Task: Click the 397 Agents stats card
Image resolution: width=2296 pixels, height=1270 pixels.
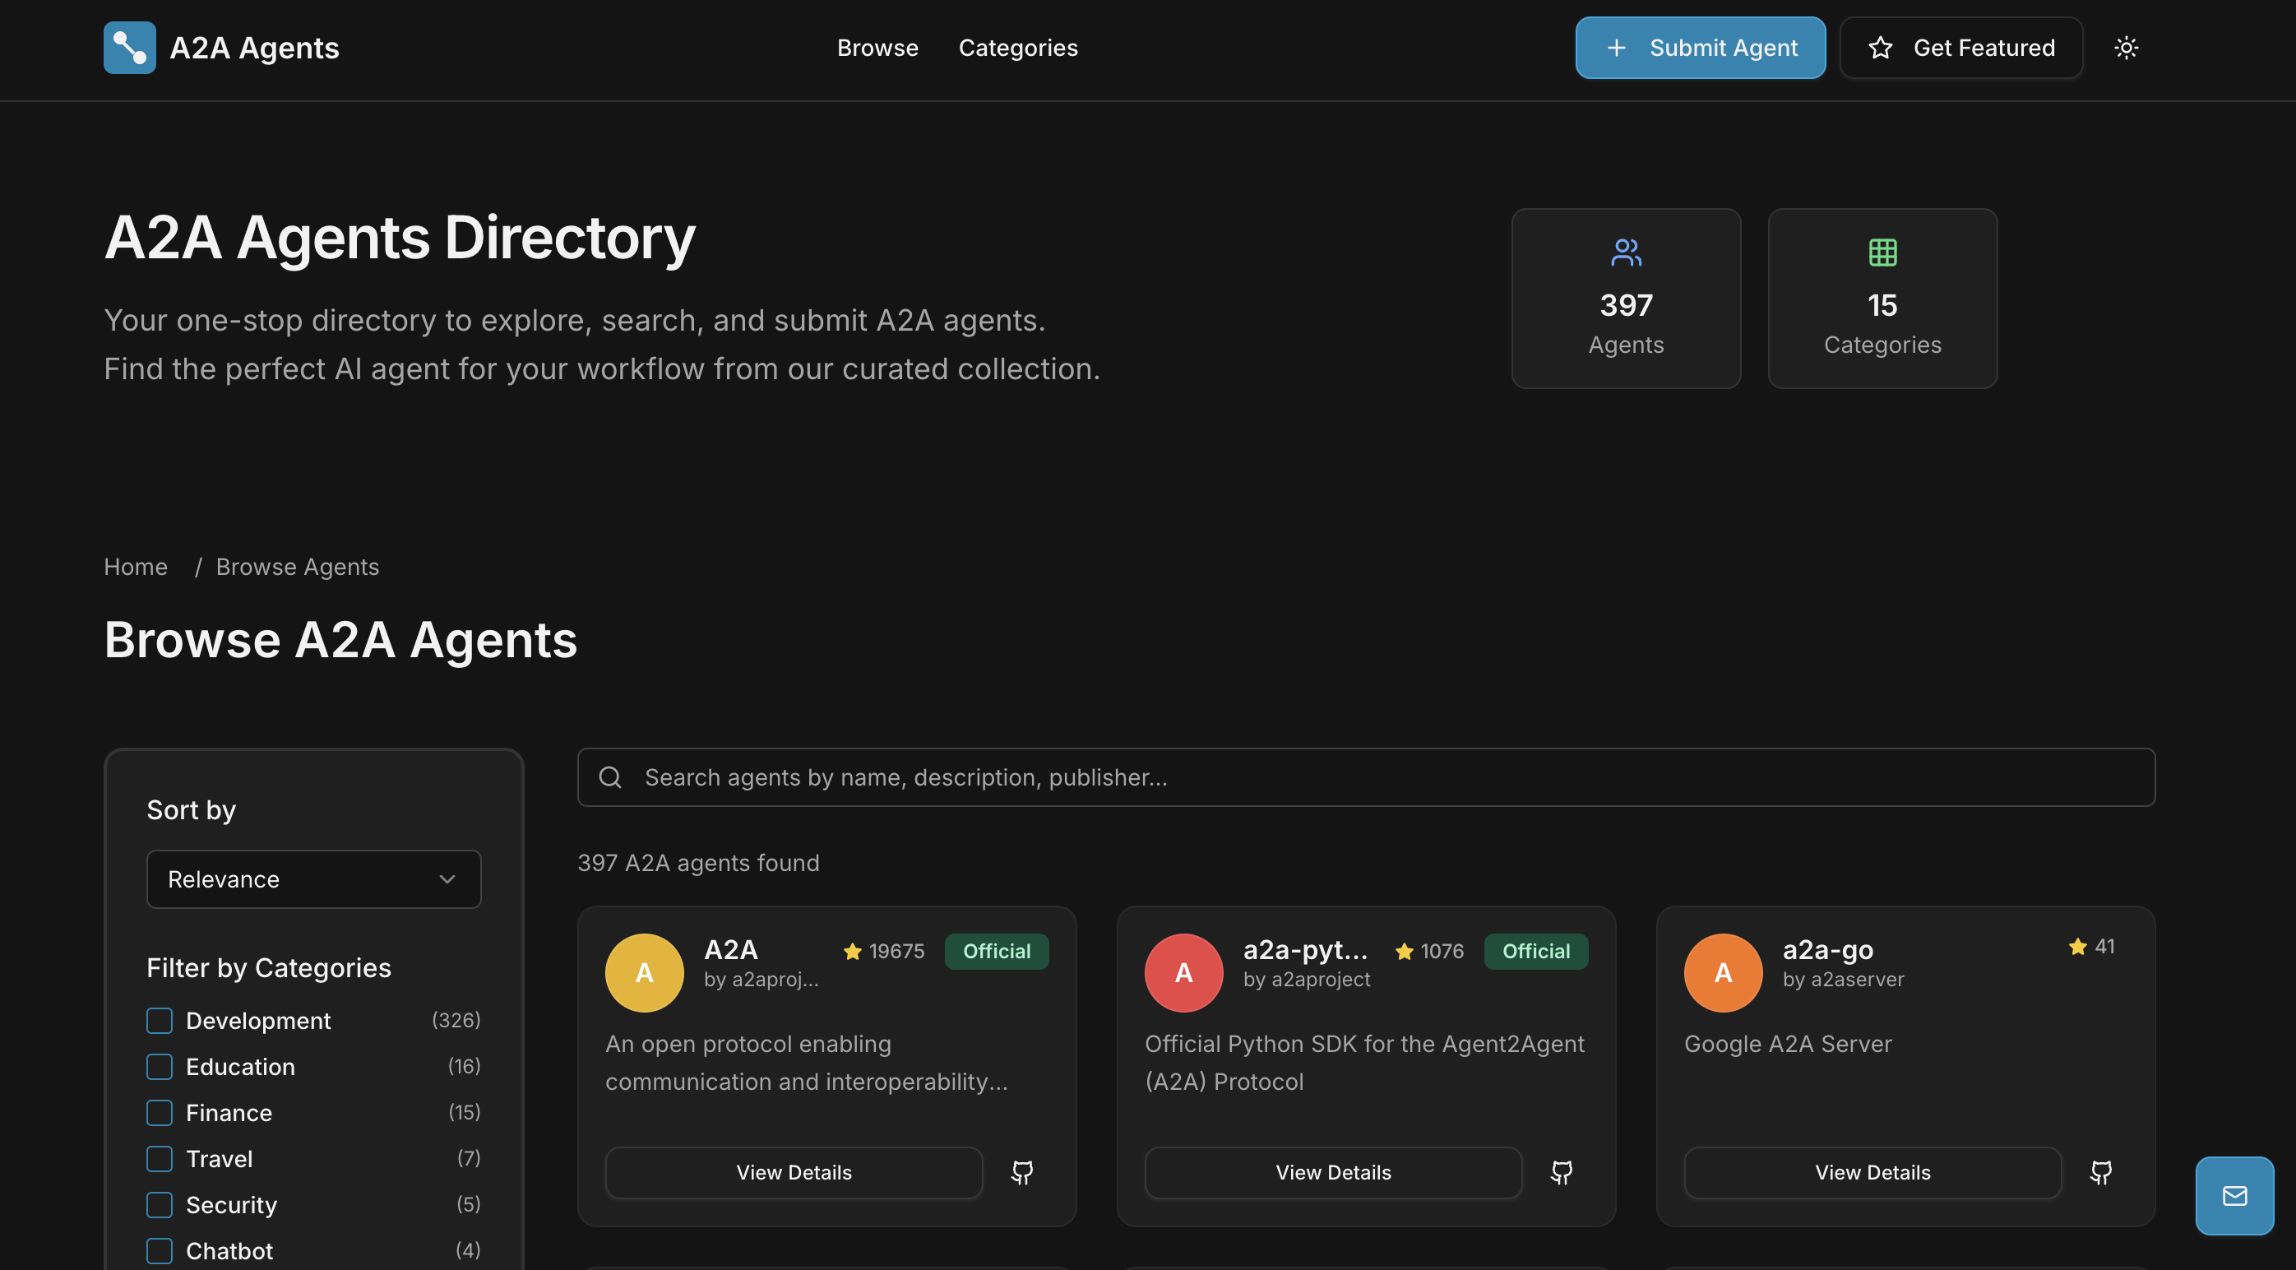Action: pyautogui.click(x=1625, y=299)
